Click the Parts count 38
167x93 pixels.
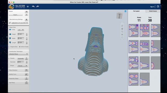point(150,20)
